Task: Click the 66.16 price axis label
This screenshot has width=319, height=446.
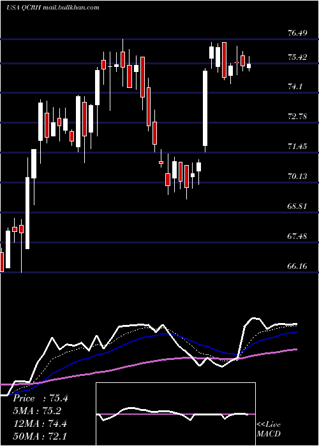Action: [297, 266]
